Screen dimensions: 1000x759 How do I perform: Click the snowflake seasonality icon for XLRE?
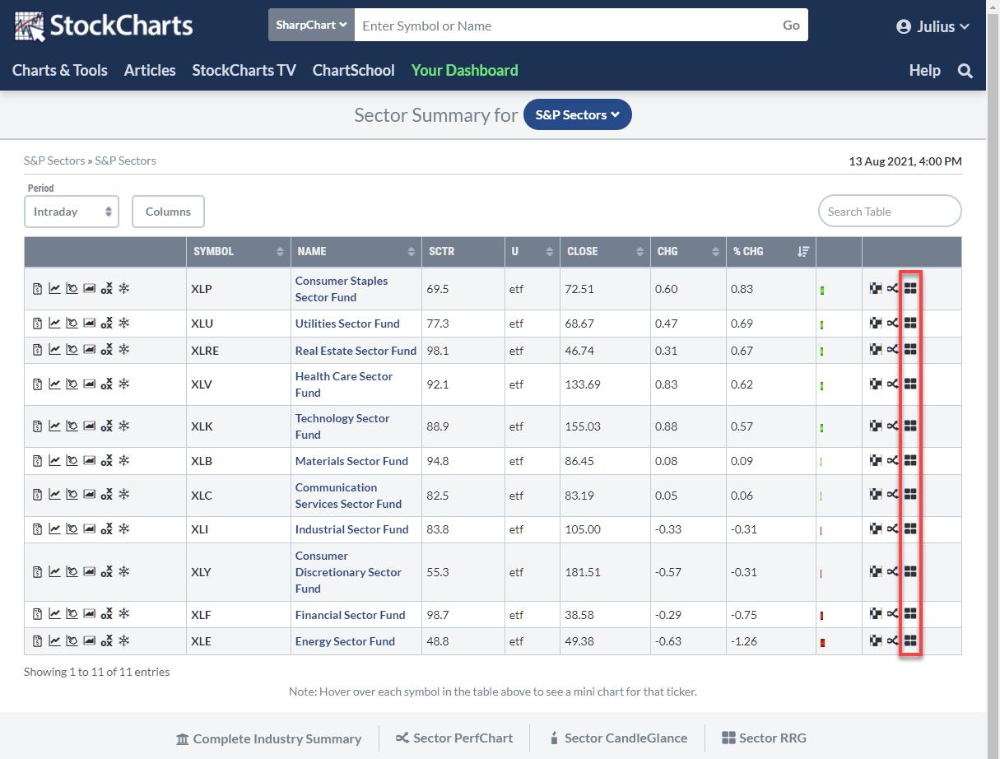(124, 350)
